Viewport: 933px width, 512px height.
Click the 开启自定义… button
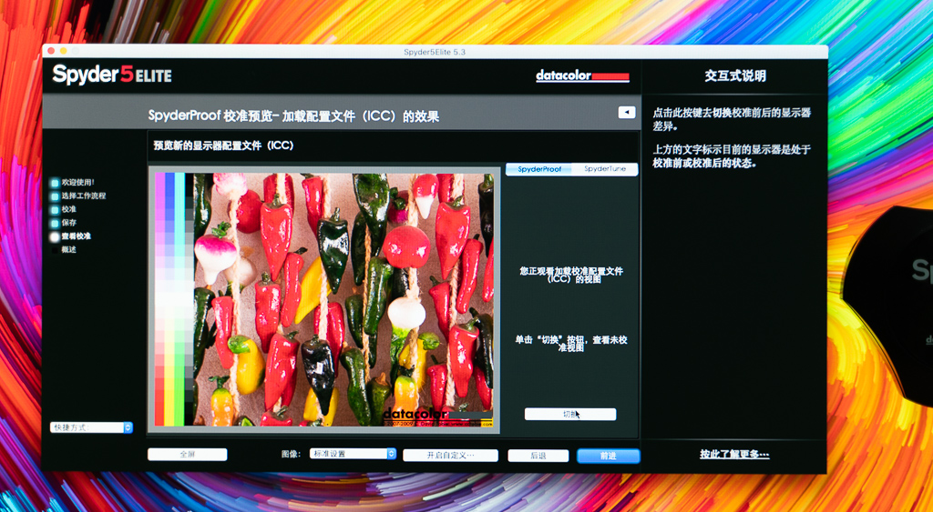(450, 456)
